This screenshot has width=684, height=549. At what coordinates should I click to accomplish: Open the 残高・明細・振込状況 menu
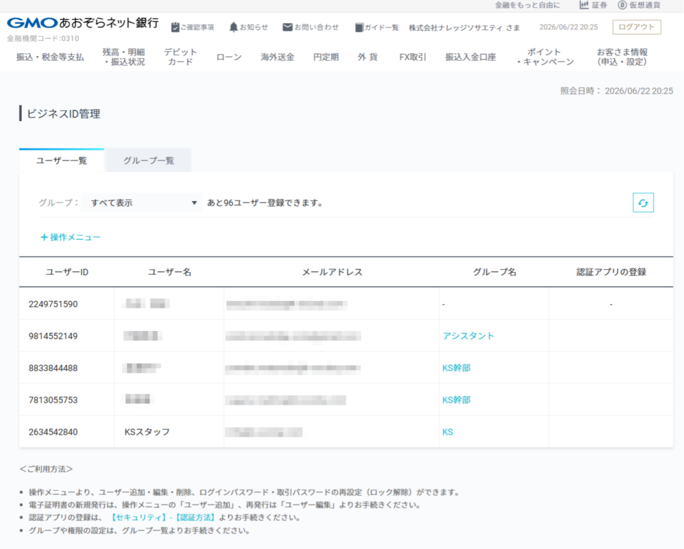pyautogui.click(x=124, y=57)
